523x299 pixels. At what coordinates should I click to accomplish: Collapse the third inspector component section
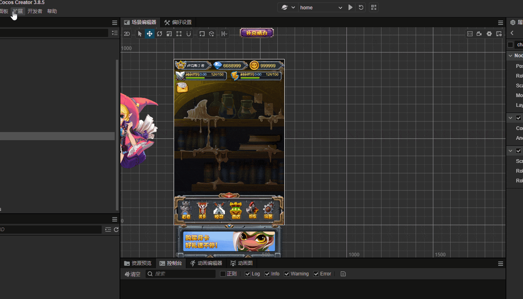[510, 151]
